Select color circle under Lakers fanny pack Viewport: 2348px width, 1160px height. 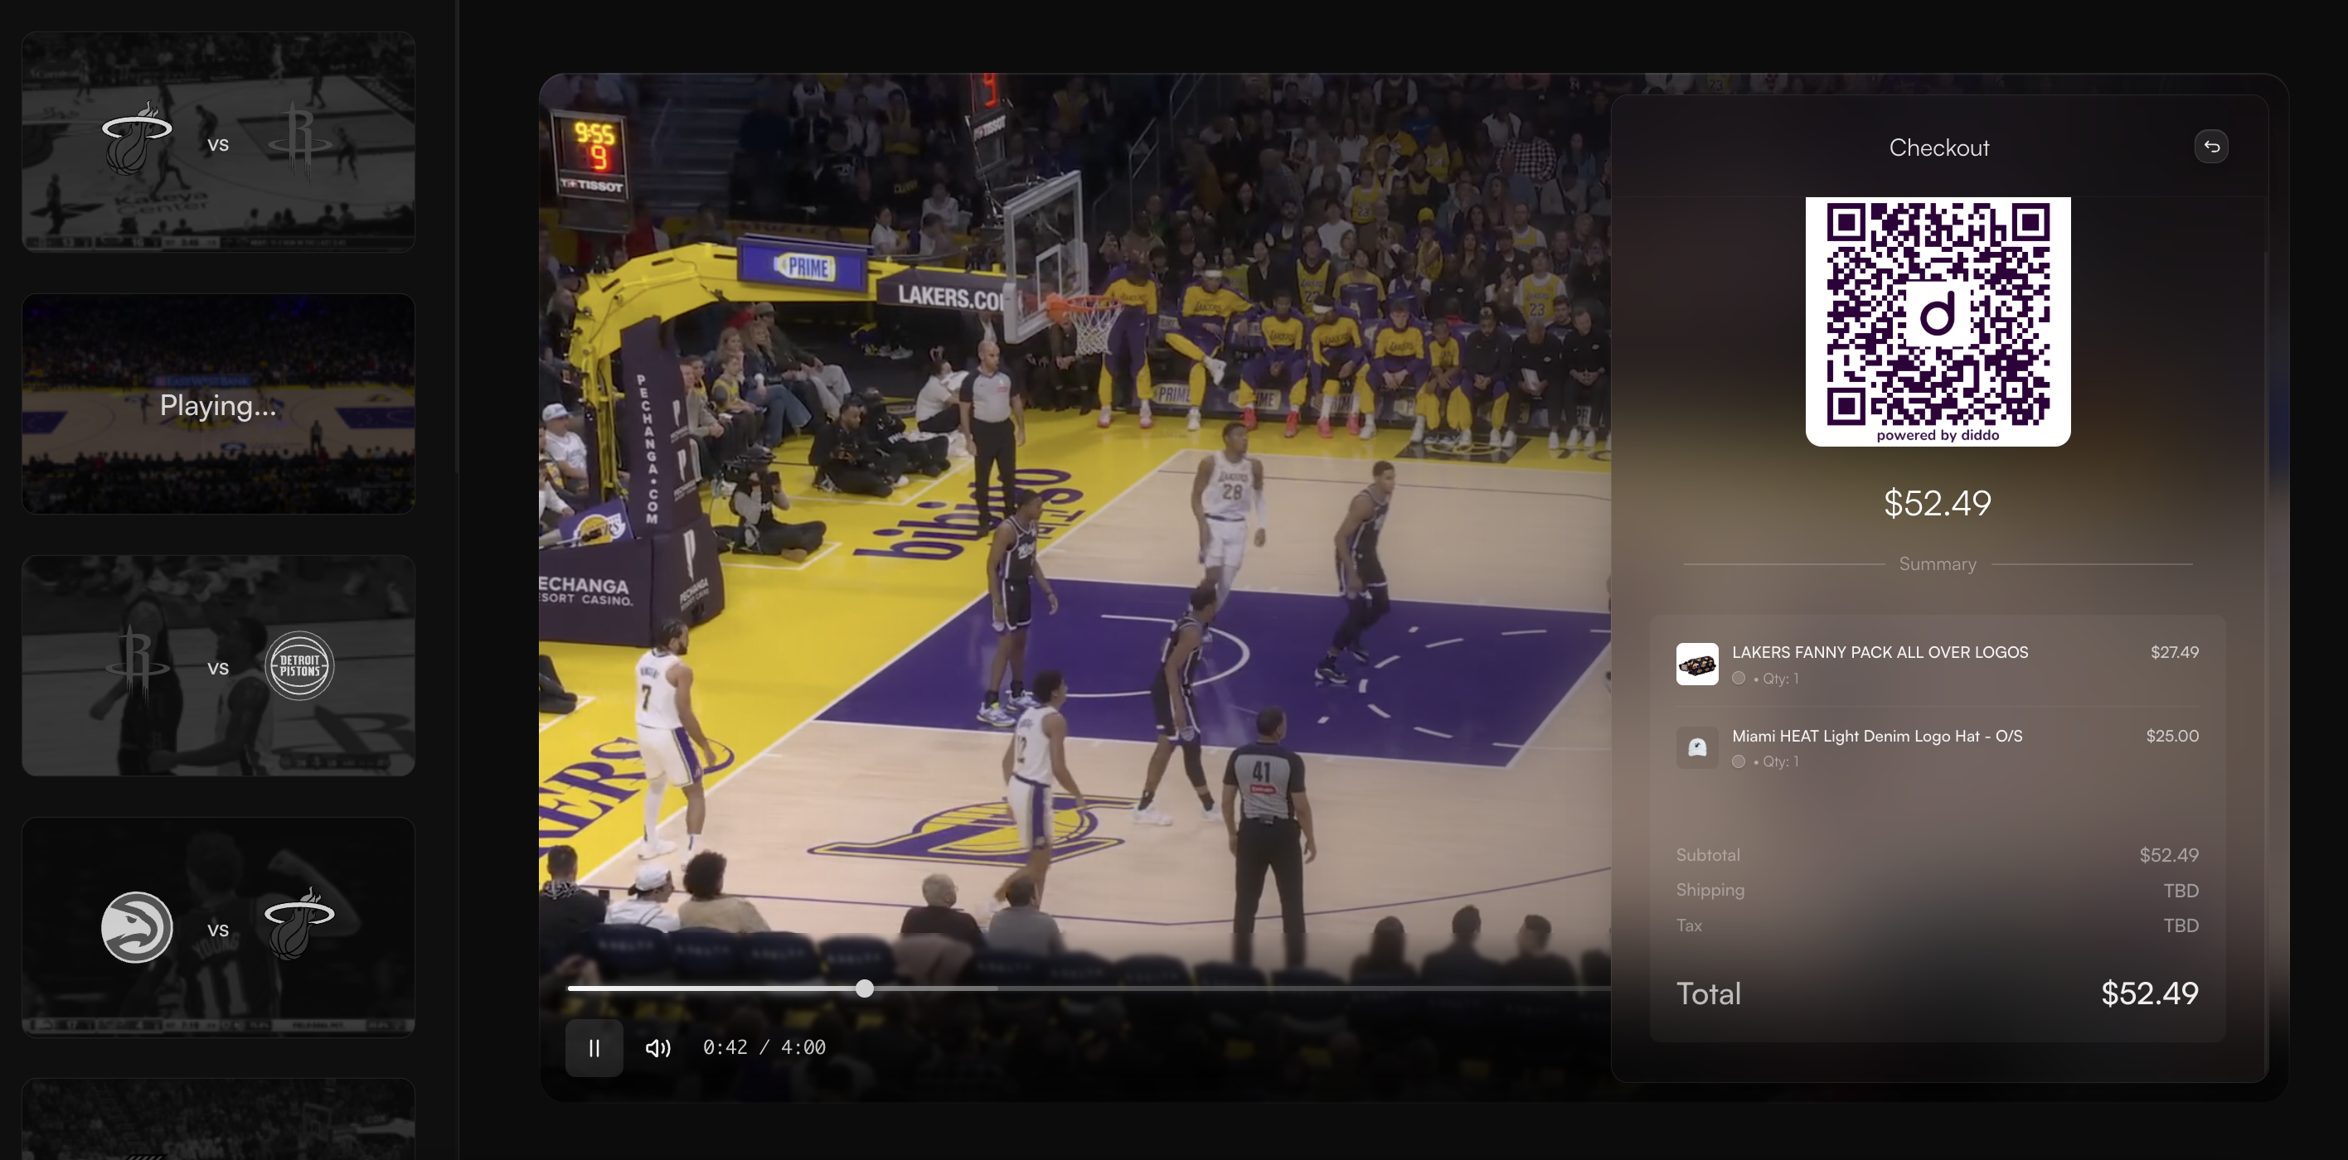click(1739, 678)
